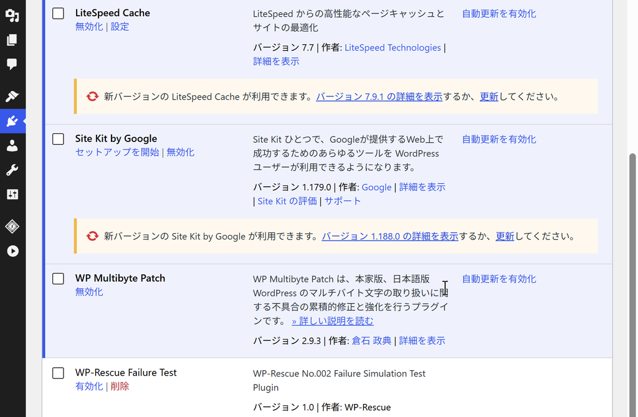638x417 pixels.
Task: Click the collapse menu play icon
Action: click(x=12, y=251)
